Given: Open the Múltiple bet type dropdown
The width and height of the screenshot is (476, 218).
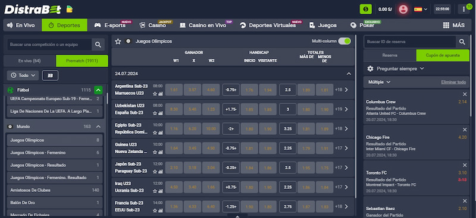Looking at the screenshot, I should (379, 82).
